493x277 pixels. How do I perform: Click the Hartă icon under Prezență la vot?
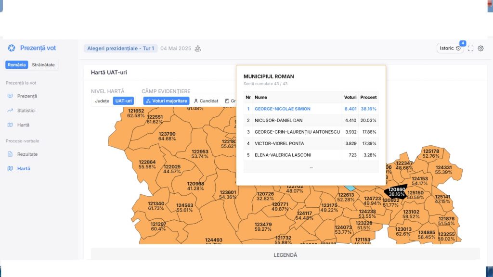[x=10, y=125]
